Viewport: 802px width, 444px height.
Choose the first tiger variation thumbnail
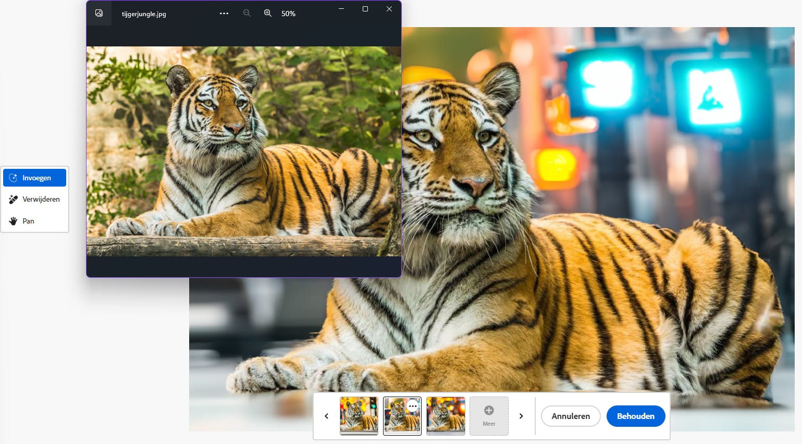[359, 415]
